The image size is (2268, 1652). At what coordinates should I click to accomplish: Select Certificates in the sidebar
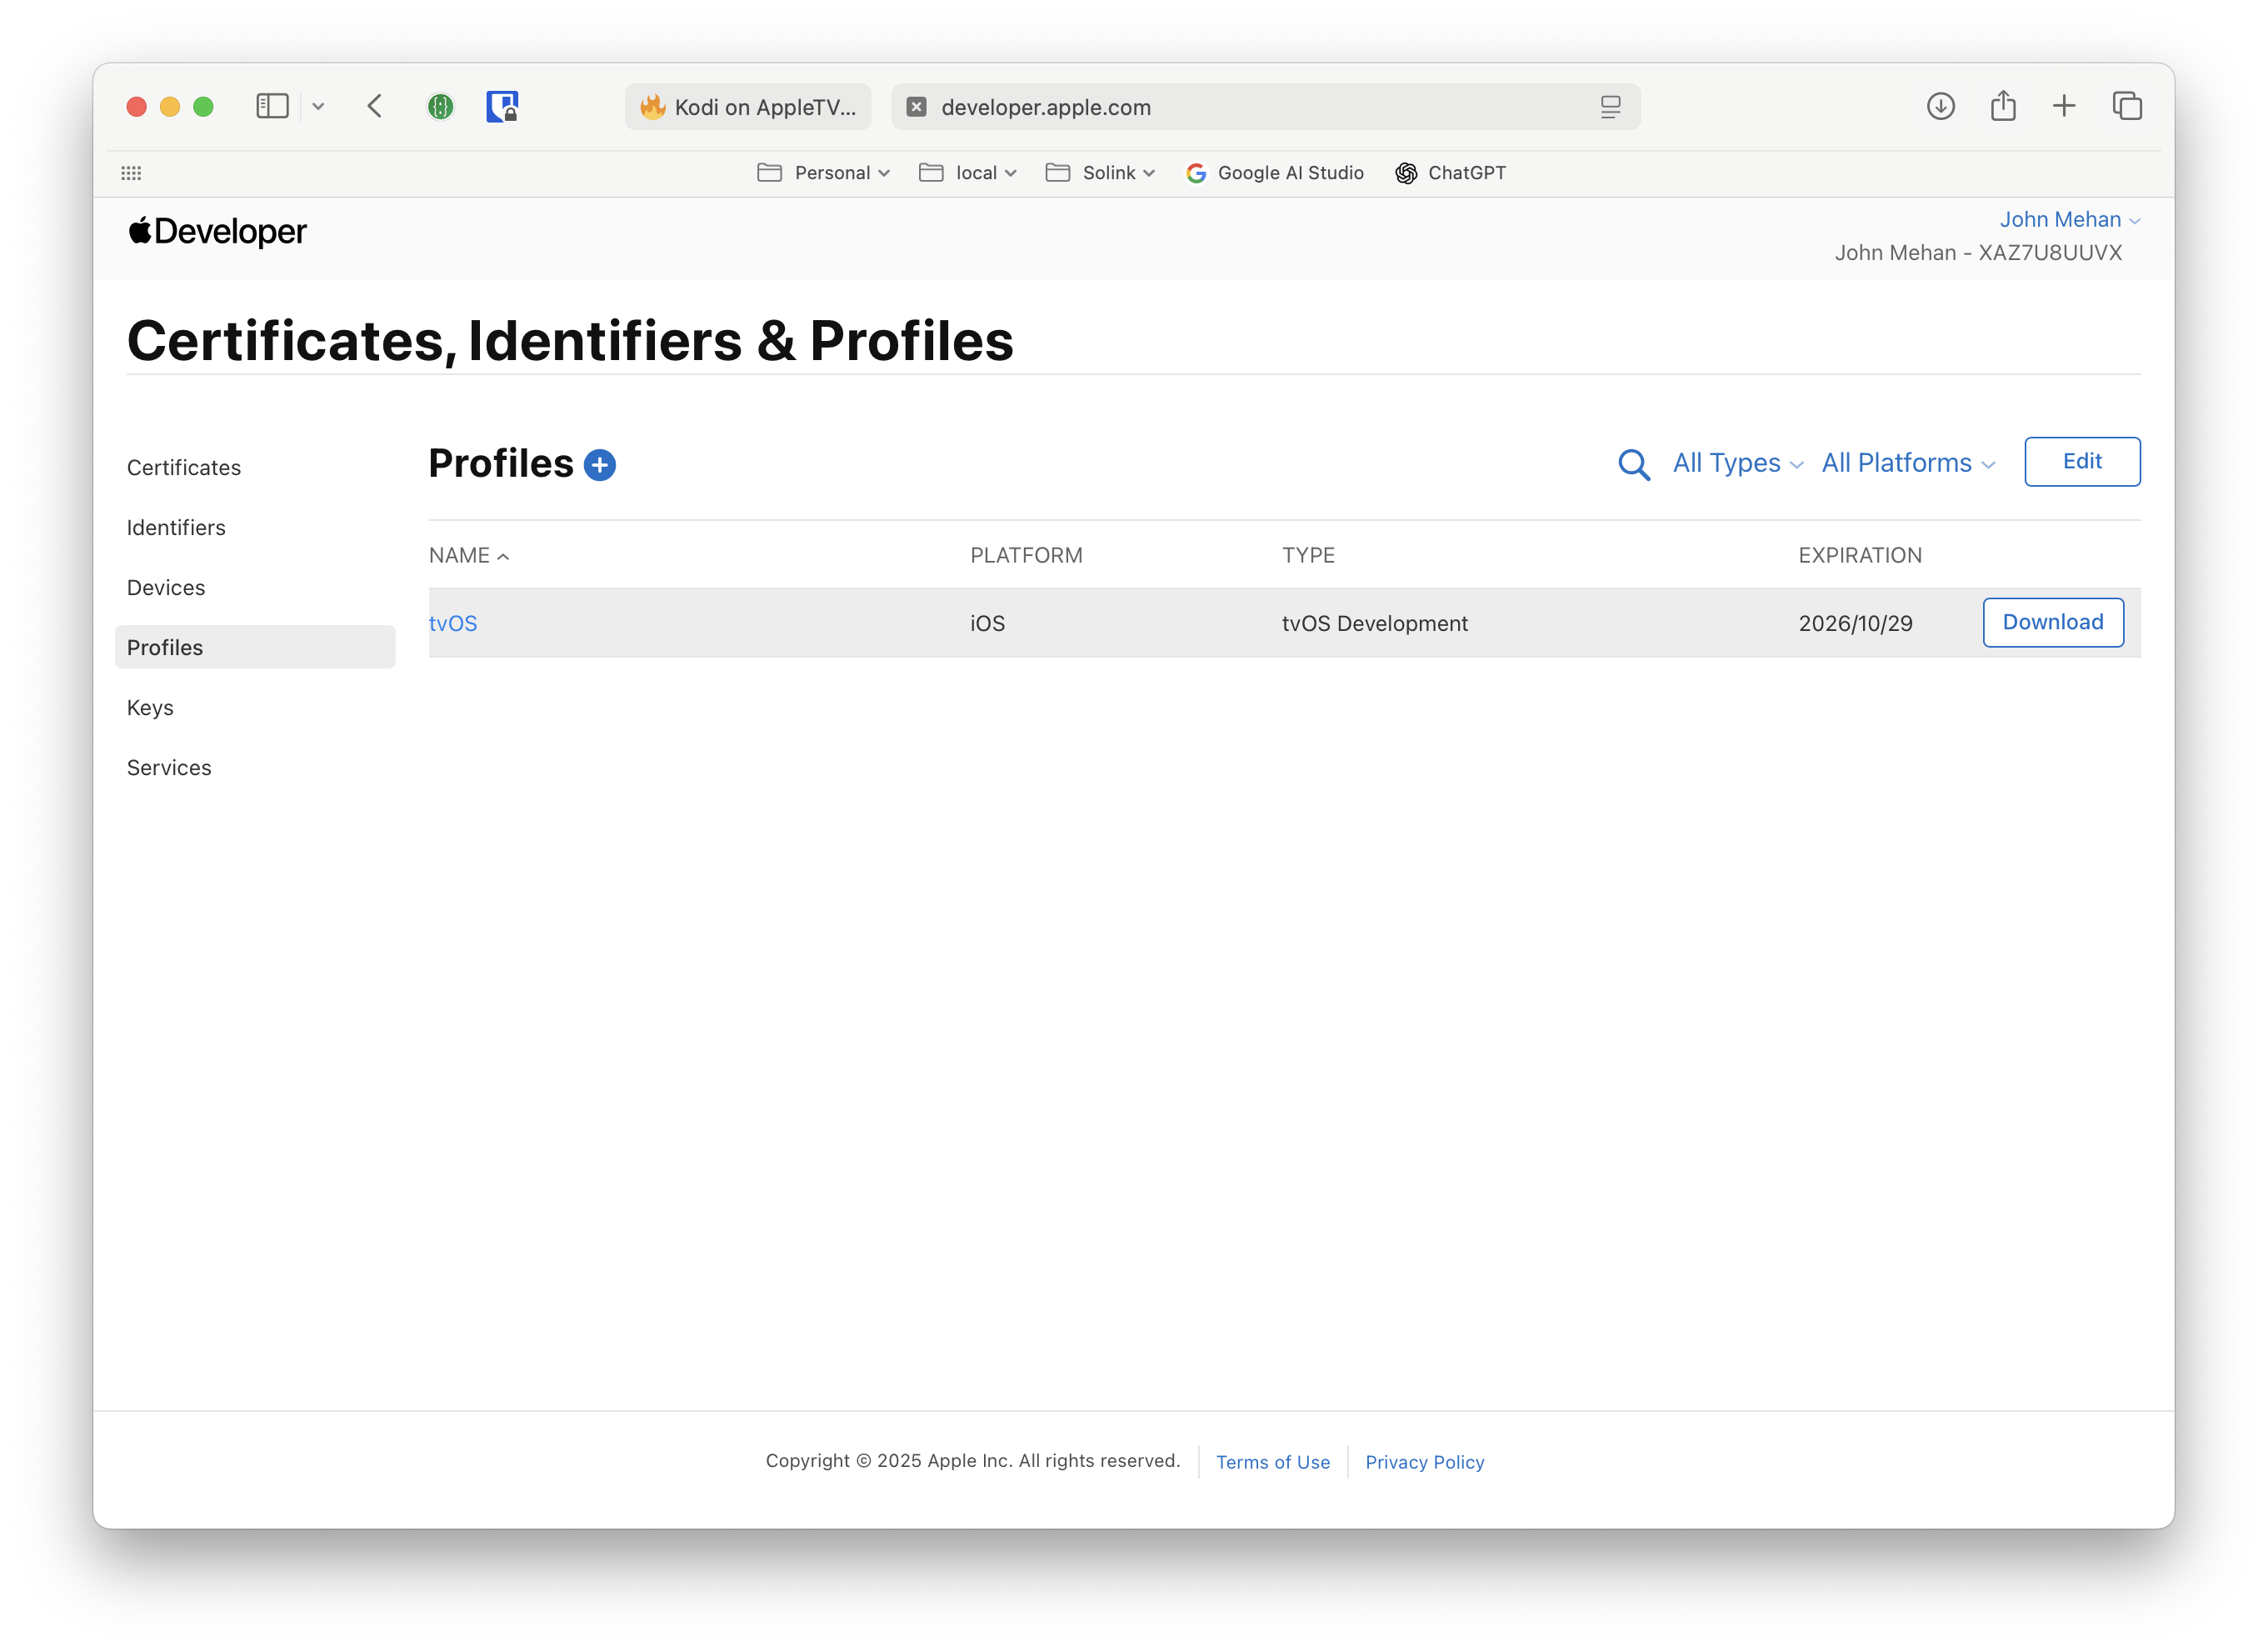[184, 468]
